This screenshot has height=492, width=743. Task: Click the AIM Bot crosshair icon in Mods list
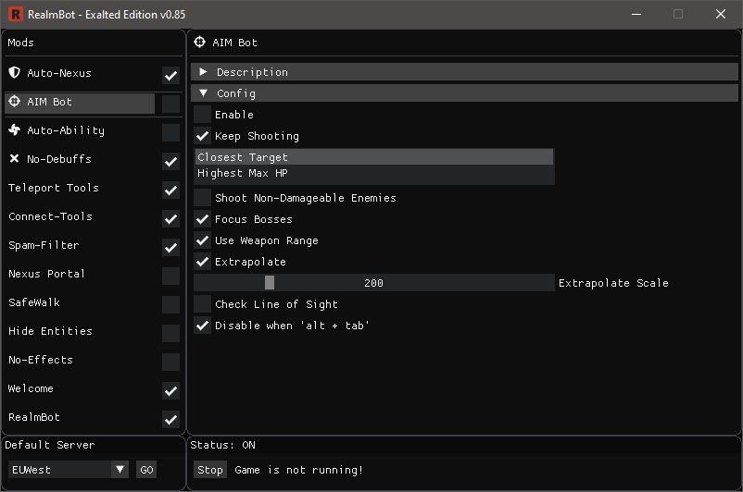click(14, 101)
